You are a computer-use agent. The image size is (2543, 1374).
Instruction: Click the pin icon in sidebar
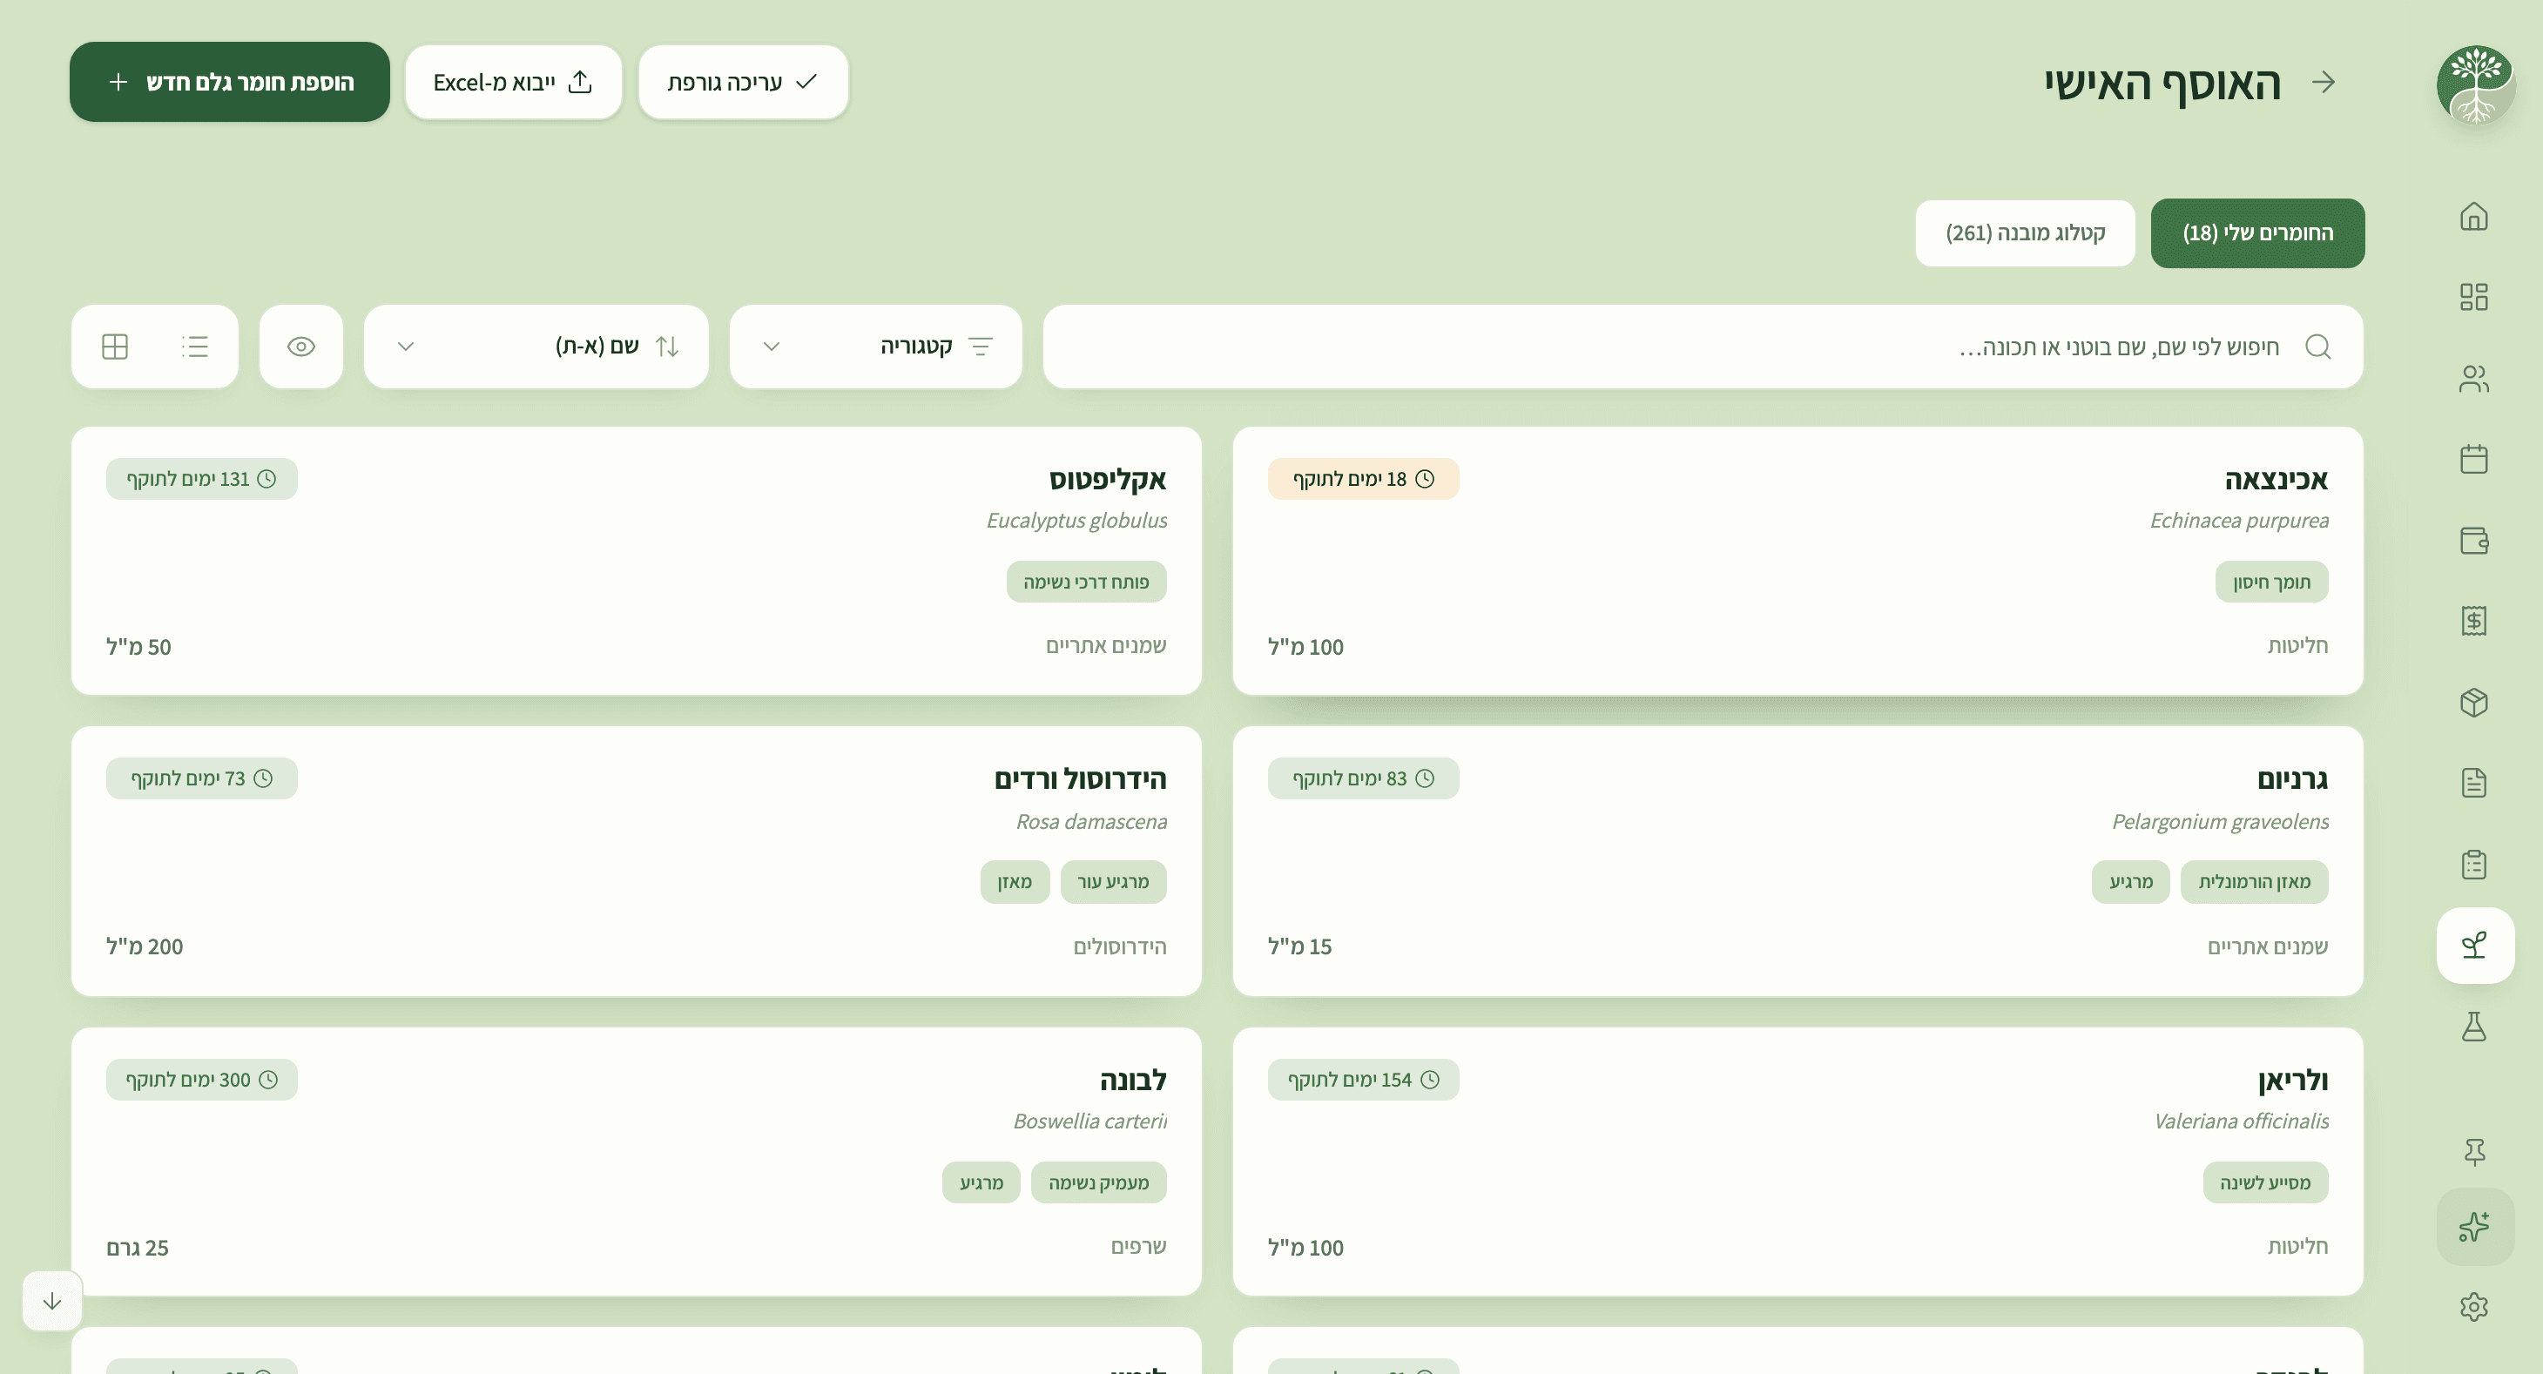click(2473, 1151)
